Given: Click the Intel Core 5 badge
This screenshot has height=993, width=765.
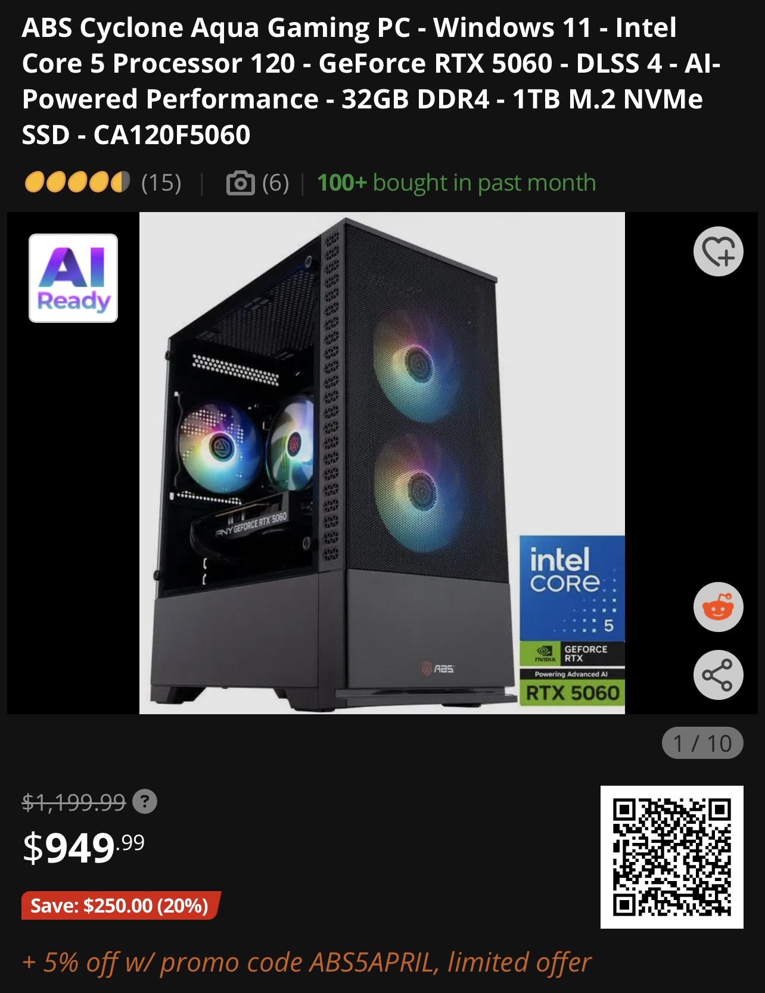Looking at the screenshot, I should 572,588.
